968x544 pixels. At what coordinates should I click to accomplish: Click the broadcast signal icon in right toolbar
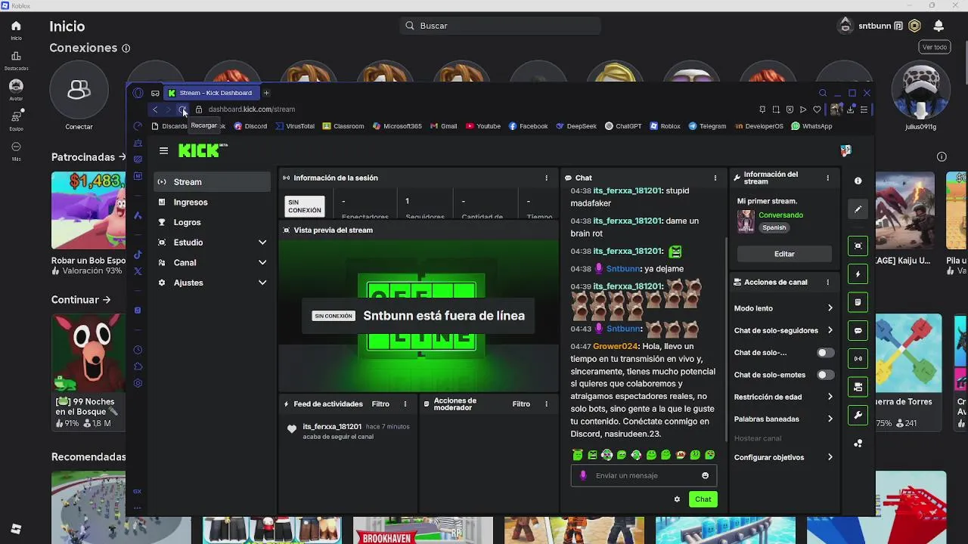click(x=858, y=358)
